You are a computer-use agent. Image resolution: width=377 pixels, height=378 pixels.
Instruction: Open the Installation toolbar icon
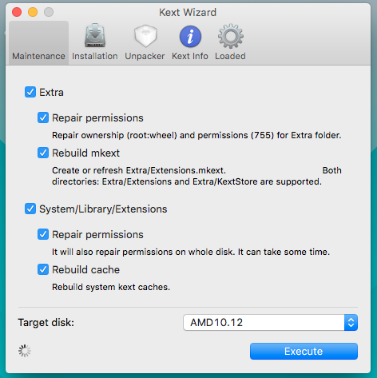(x=95, y=36)
